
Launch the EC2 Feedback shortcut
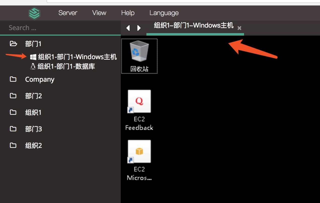click(139, 101)
